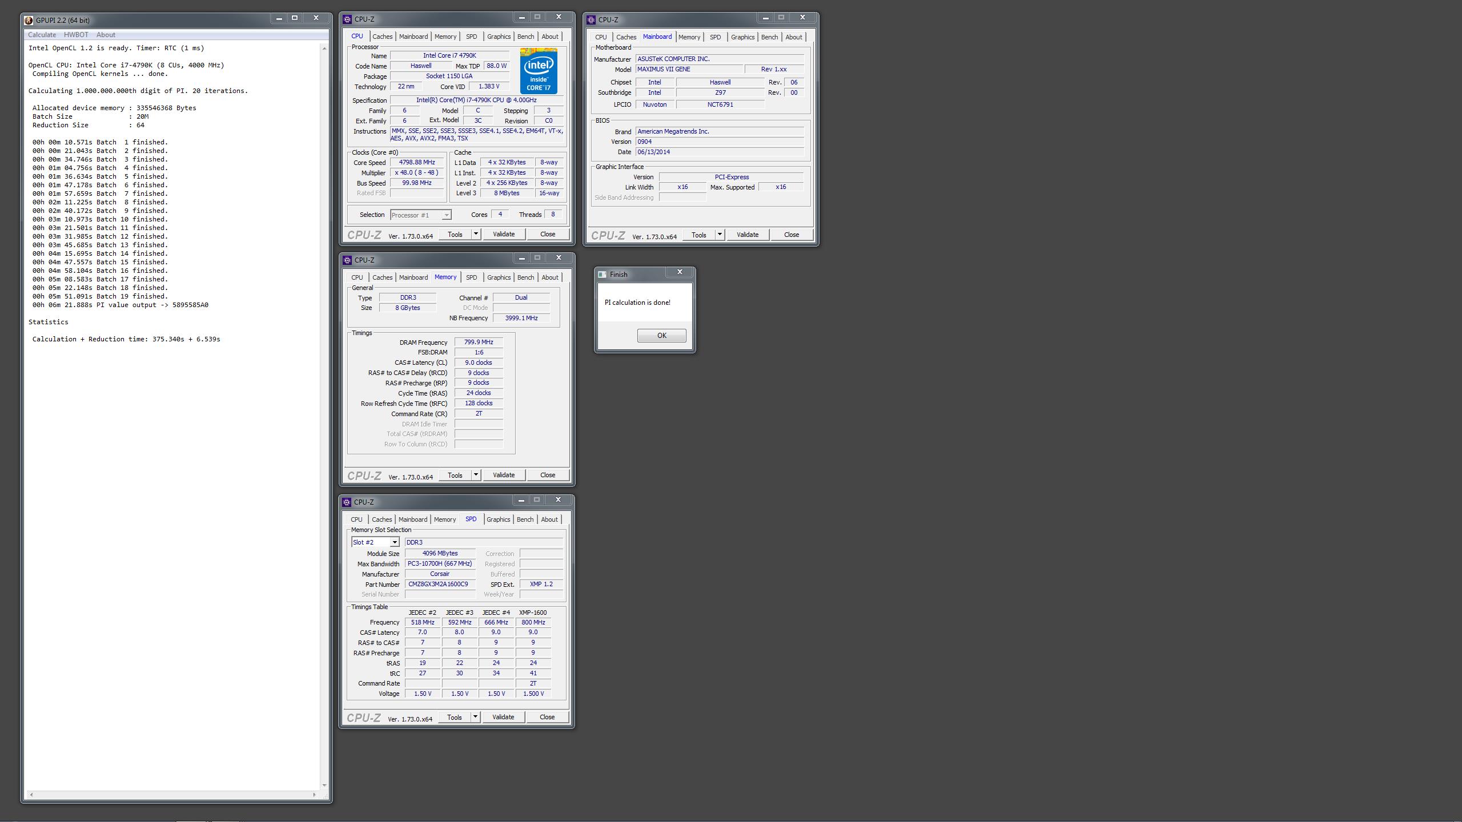This screenshot has width=1462, height=822.
Task: Click GPUPI vertical scrollbar down arrow
Action: click(x=324, y=785)
